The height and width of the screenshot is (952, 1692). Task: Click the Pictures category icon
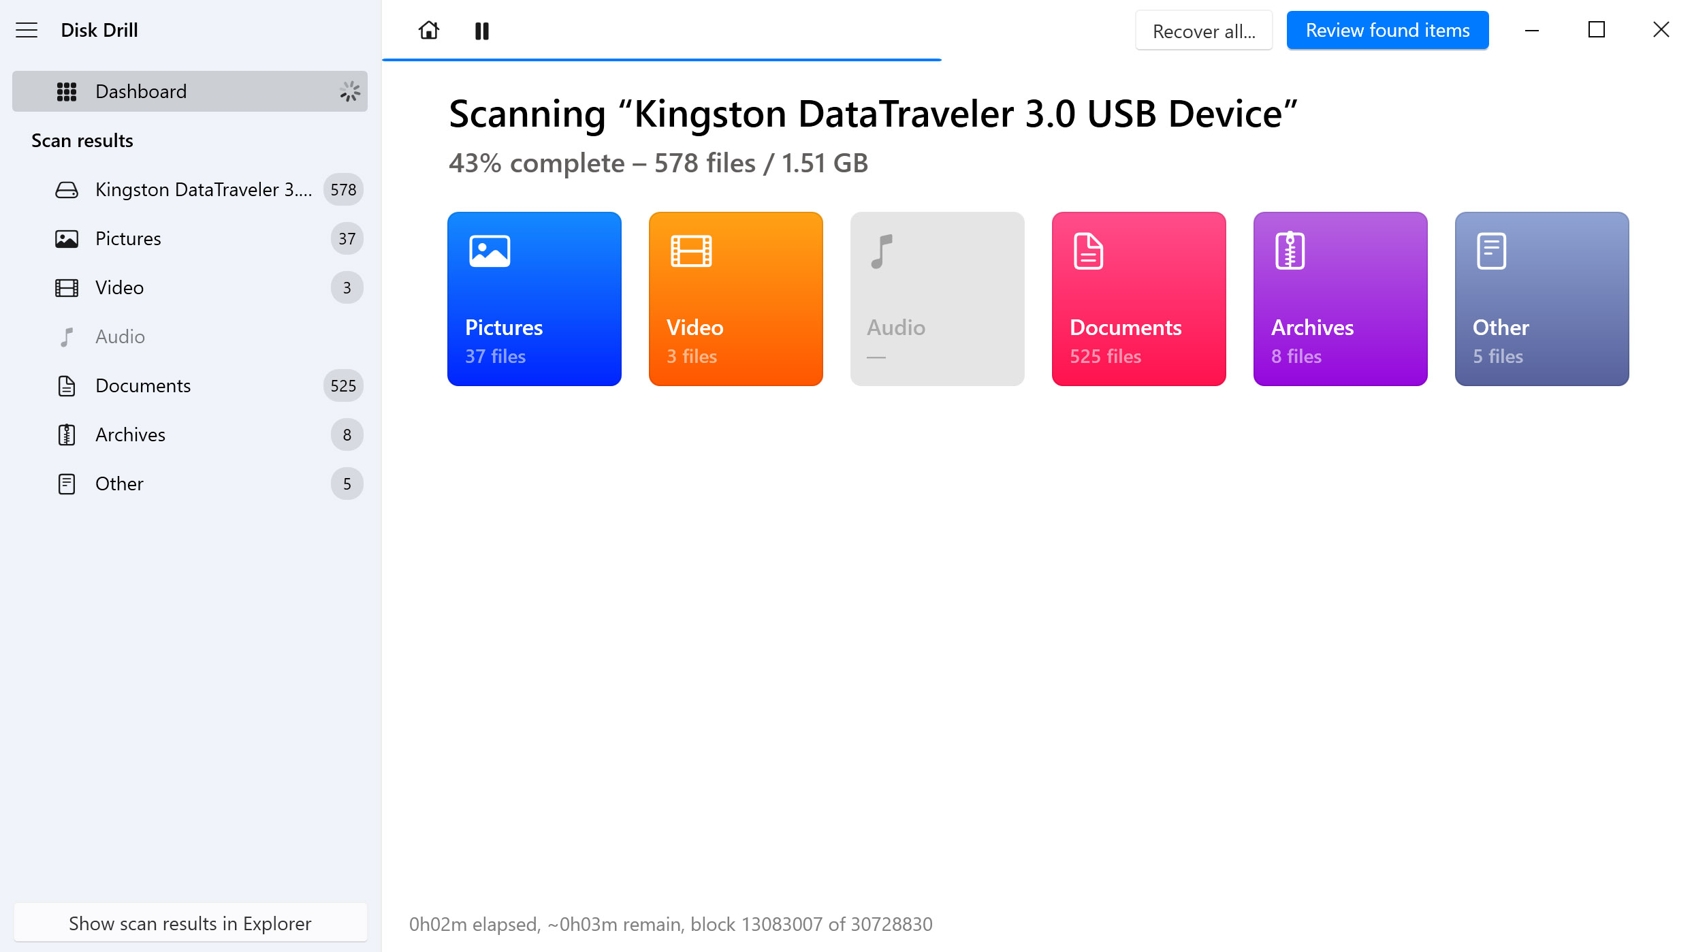tap(488, 250)
